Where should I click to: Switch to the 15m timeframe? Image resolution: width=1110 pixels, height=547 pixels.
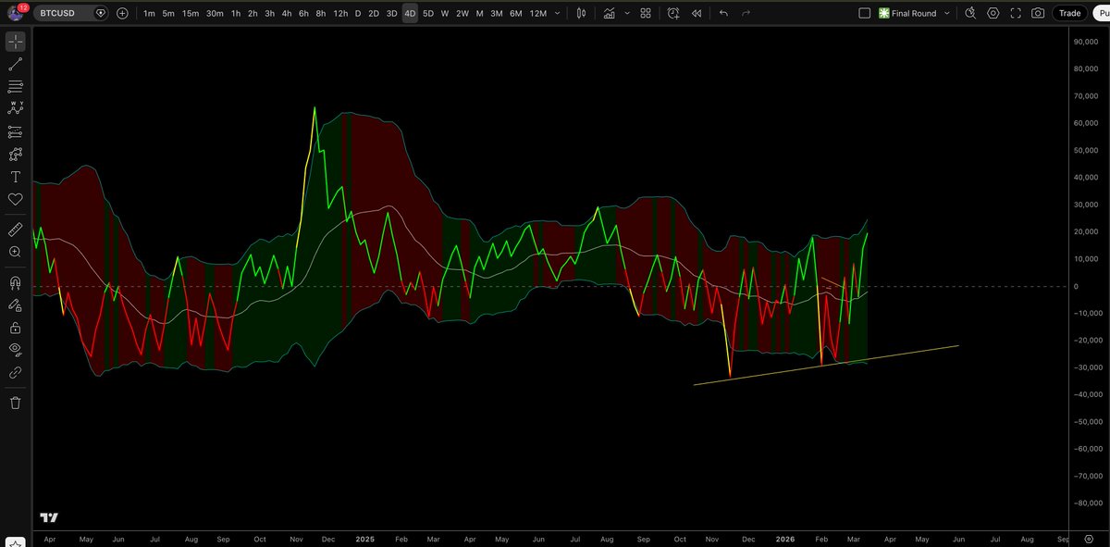190,13
